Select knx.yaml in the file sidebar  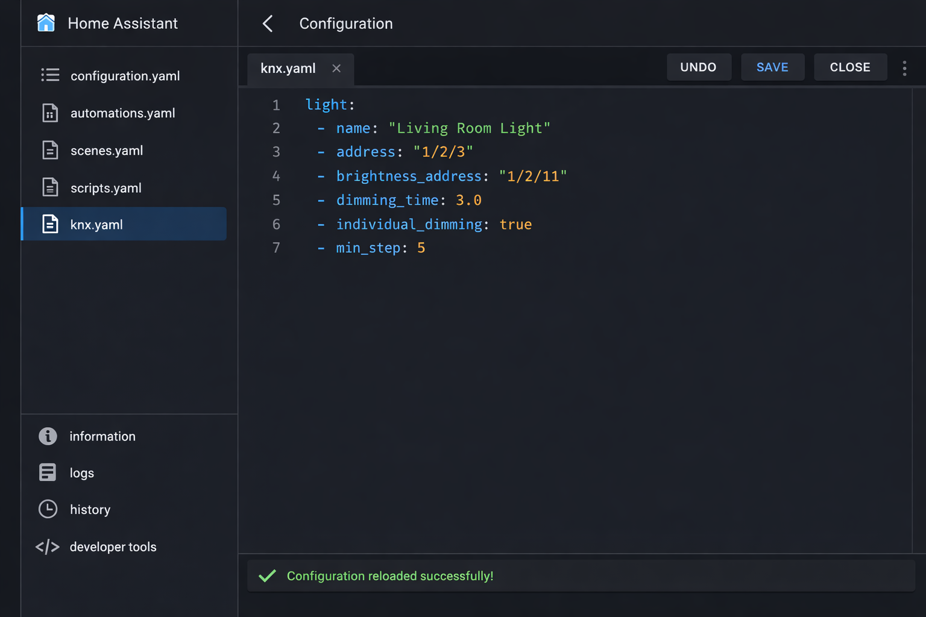96,224
